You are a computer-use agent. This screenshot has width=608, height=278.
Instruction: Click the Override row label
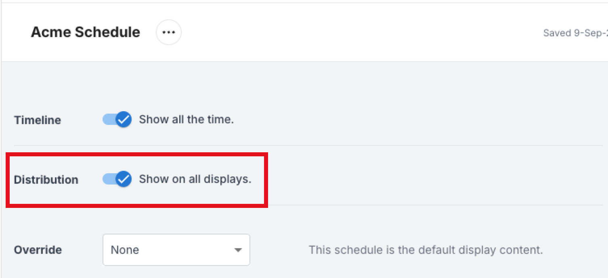[x=38, y=250]
